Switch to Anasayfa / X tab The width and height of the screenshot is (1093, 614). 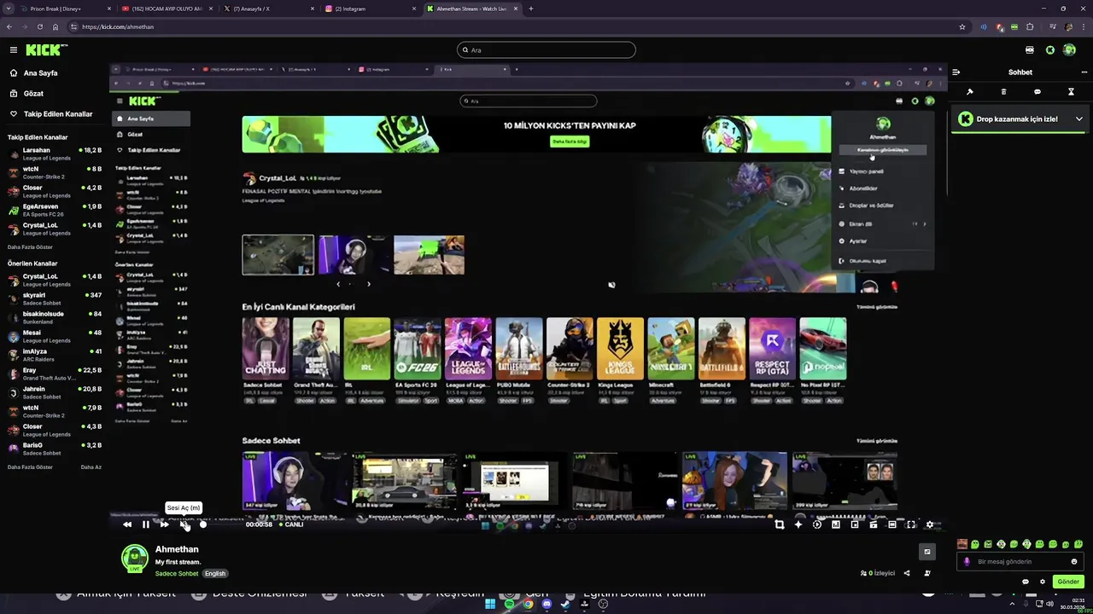pyautogui.click(x=267, y=9)
